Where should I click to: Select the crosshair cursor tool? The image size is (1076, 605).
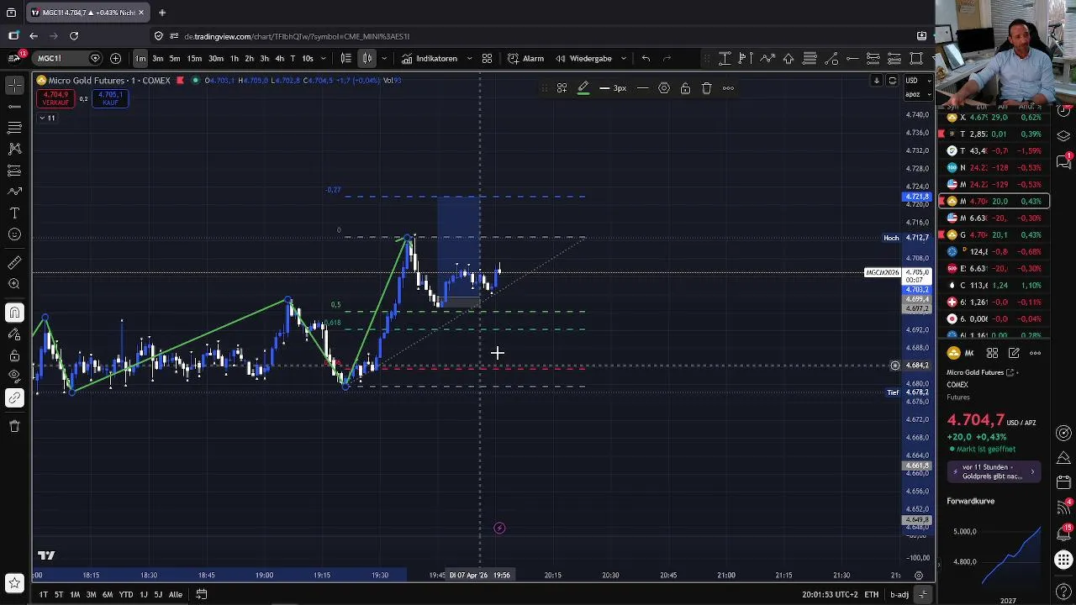[14, 85]
